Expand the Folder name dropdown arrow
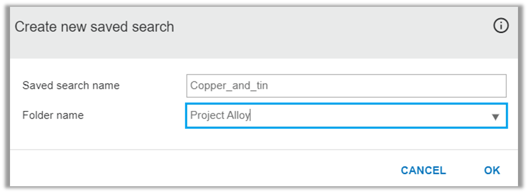 [495, 117]
